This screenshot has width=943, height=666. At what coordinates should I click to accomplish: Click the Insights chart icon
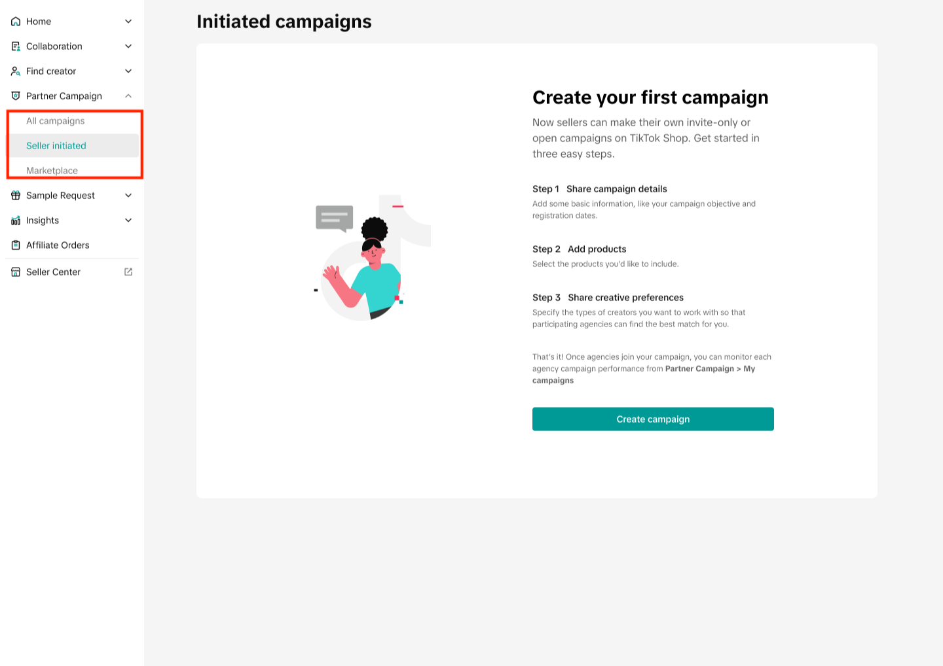[x=16, y=220]
